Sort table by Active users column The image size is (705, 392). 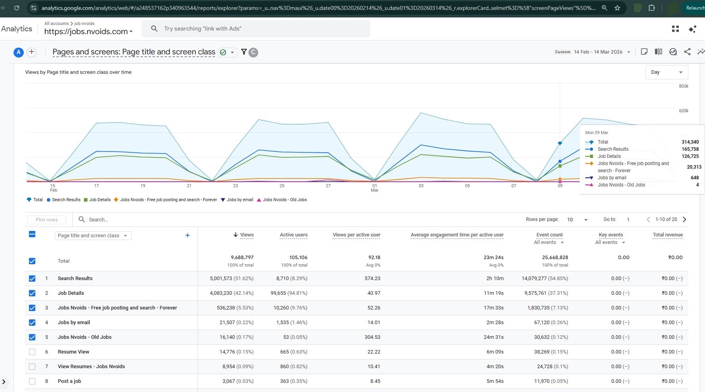pyautogui.click(x=293, y=235)
